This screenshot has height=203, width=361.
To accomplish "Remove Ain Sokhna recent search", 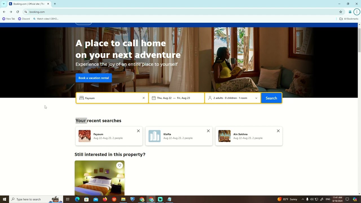I will pos(278,131).
